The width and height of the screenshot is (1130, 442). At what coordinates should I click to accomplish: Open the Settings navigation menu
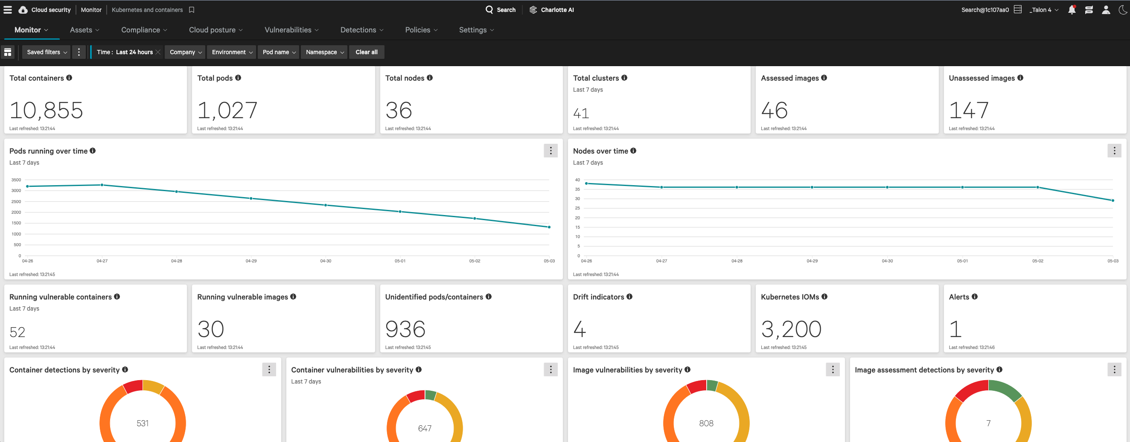pos(476,30)
